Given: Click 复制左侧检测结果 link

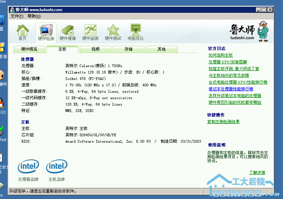Looking at the screenshot, I should tap(224, 122).
